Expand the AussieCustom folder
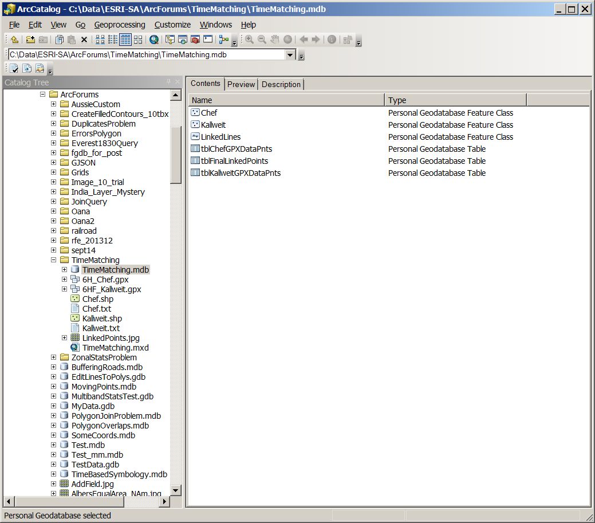595x523 pixels. pos(53,104)
